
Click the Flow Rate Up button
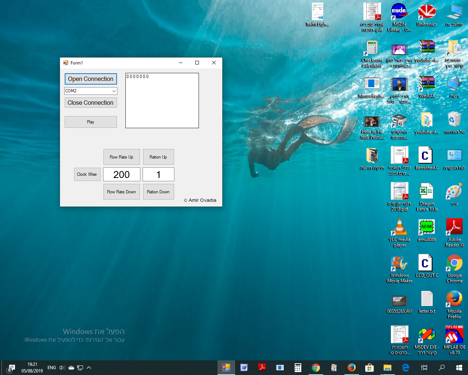tap(121, 157)
